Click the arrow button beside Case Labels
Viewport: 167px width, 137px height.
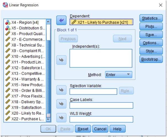(61, 104)
